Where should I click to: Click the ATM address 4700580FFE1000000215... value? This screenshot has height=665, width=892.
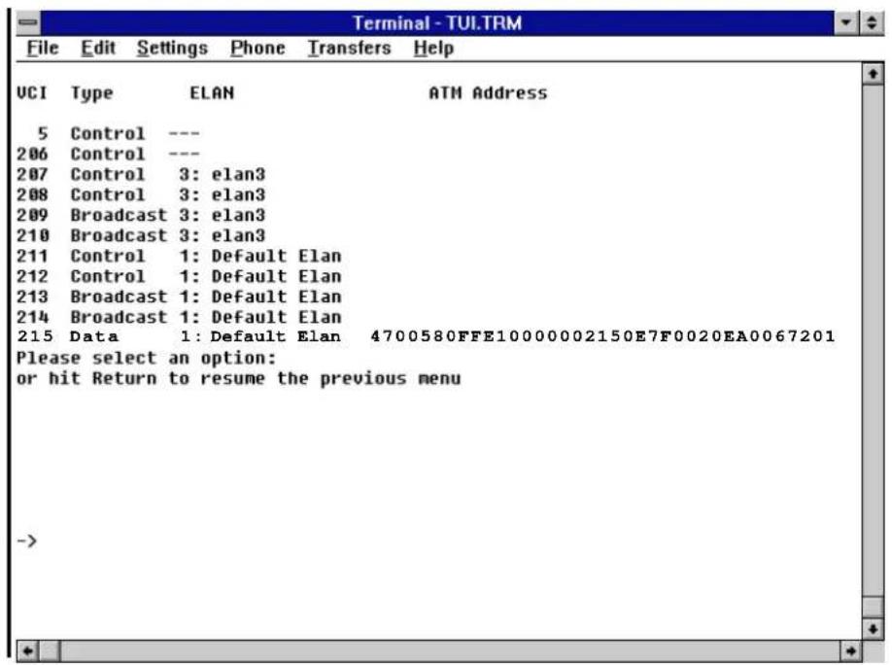(x=603, y=336)
